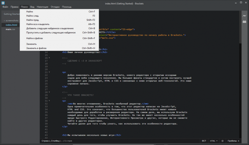Select Заменить menu entry

pyautogui.click(x=32, y=44)
